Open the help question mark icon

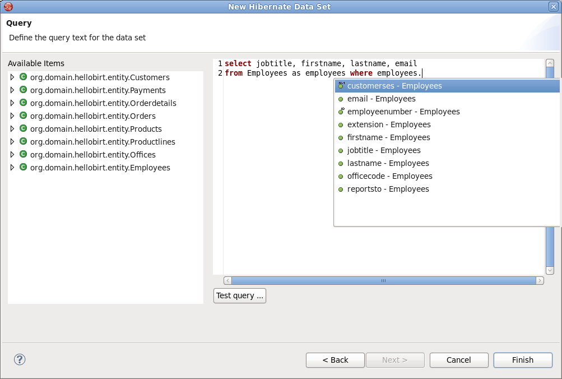click(20, 359)
